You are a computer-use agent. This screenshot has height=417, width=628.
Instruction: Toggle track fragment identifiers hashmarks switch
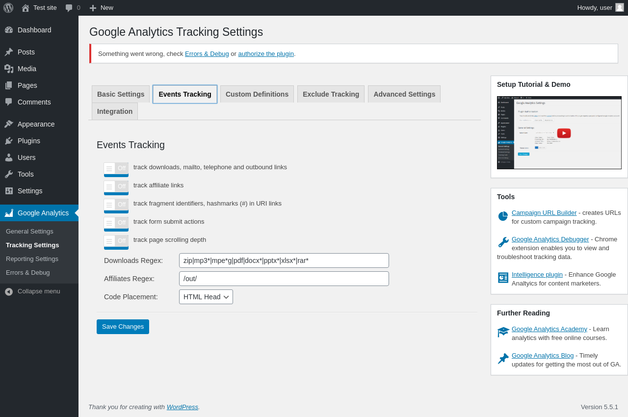pos(116,206)
